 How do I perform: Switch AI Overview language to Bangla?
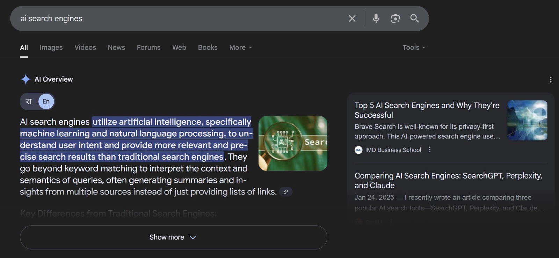tap(29, 101)
